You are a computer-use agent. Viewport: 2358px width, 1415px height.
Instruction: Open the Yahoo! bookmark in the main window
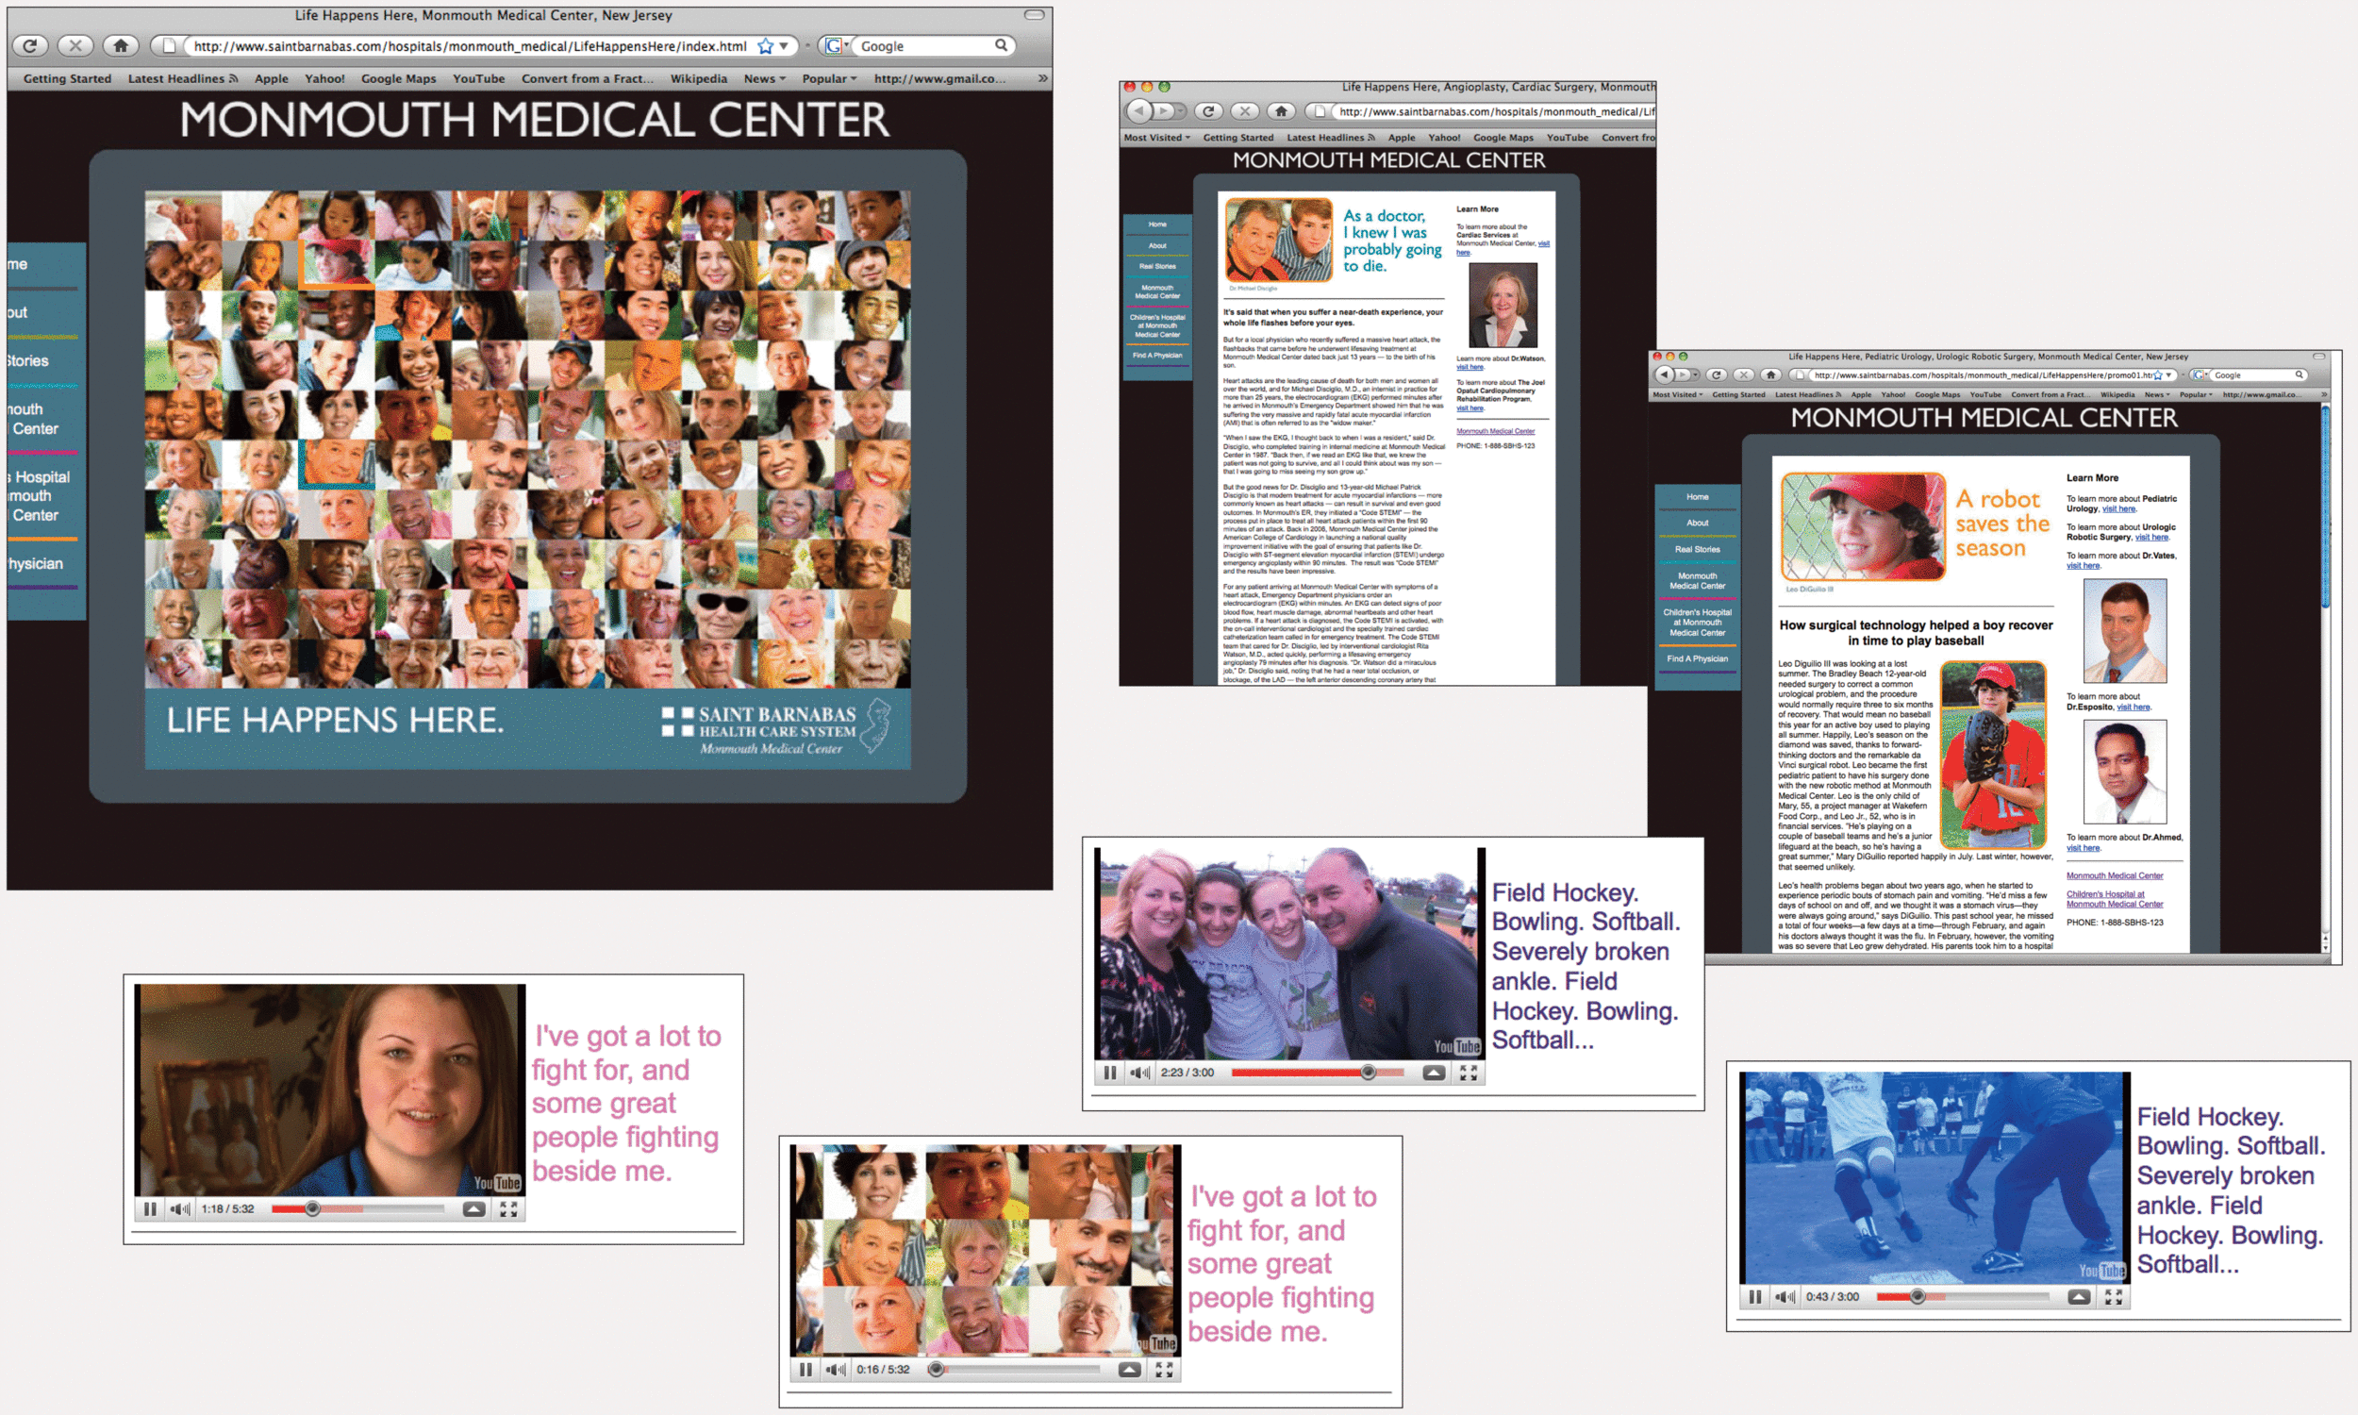click(325, 79)
